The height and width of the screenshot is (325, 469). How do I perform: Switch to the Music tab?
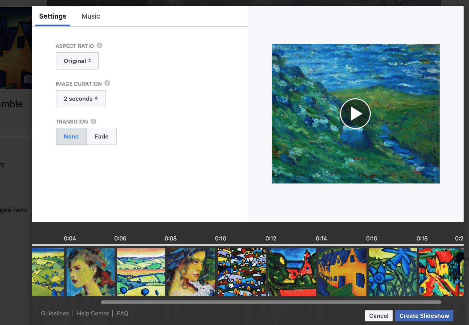pos(91,16)
